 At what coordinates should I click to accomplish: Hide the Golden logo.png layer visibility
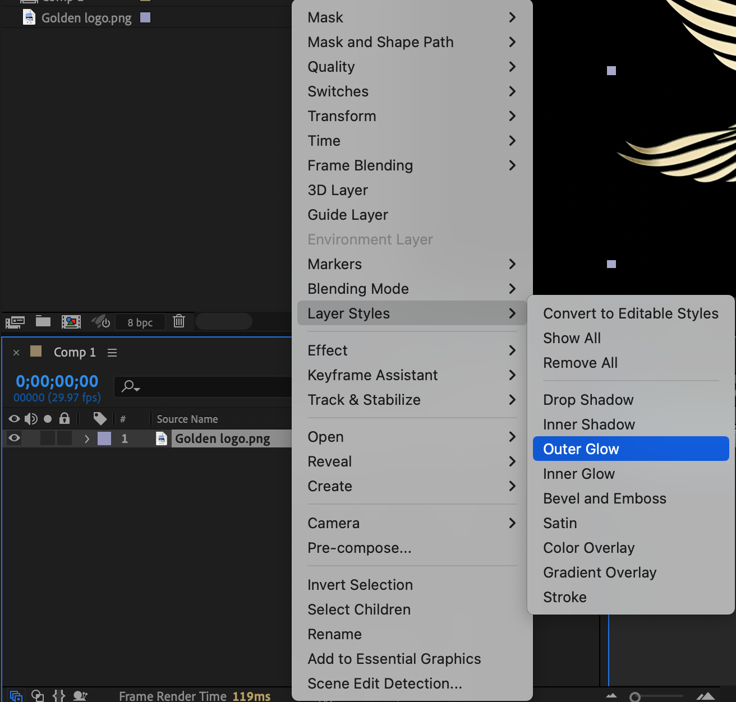(x=15, y=438)
